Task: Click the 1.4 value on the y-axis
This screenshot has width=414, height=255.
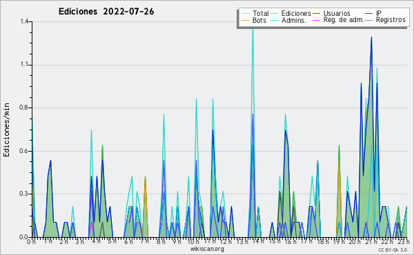Action: click(x=24, y=21)
